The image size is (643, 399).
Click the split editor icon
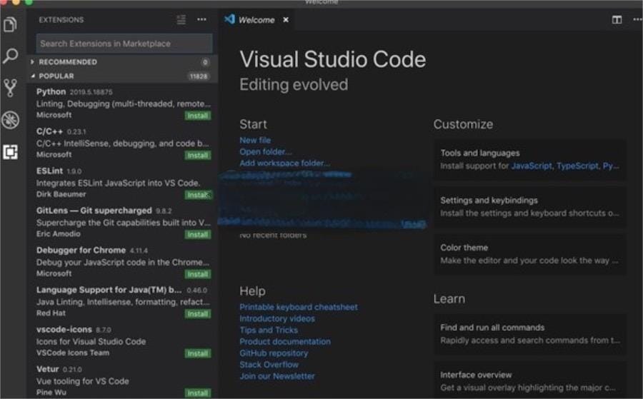(617, 20)
